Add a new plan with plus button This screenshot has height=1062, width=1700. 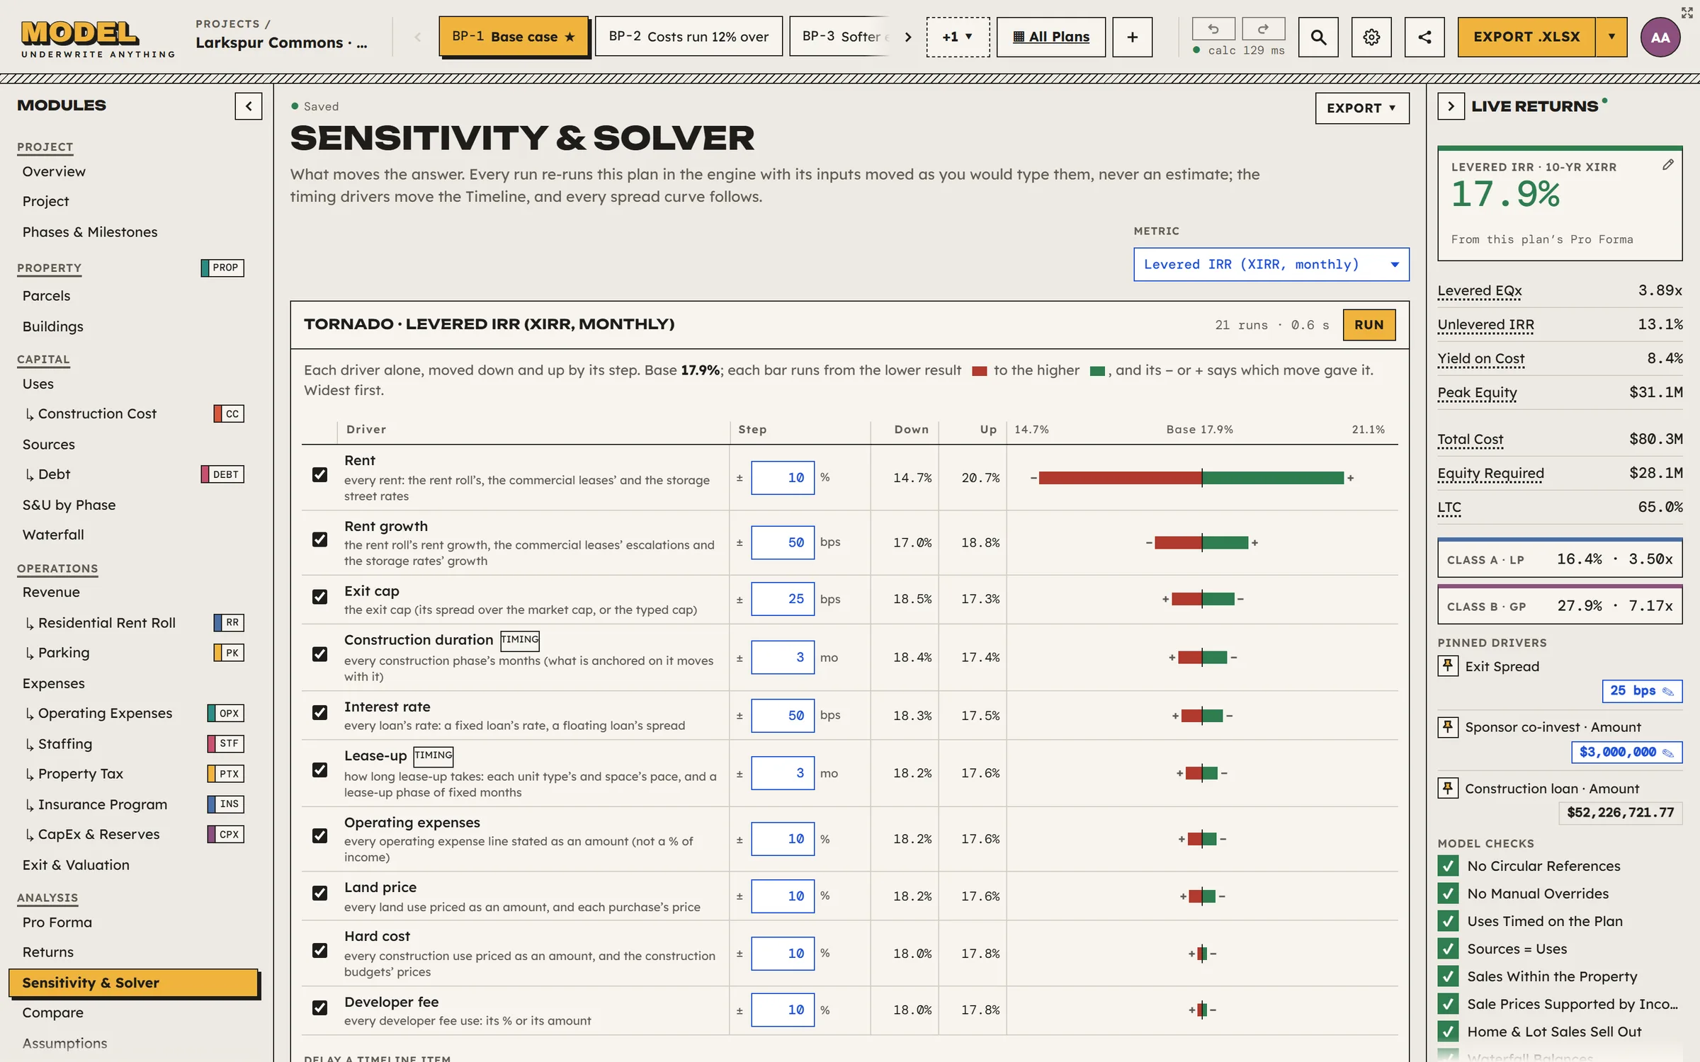tap(1132, 37)
